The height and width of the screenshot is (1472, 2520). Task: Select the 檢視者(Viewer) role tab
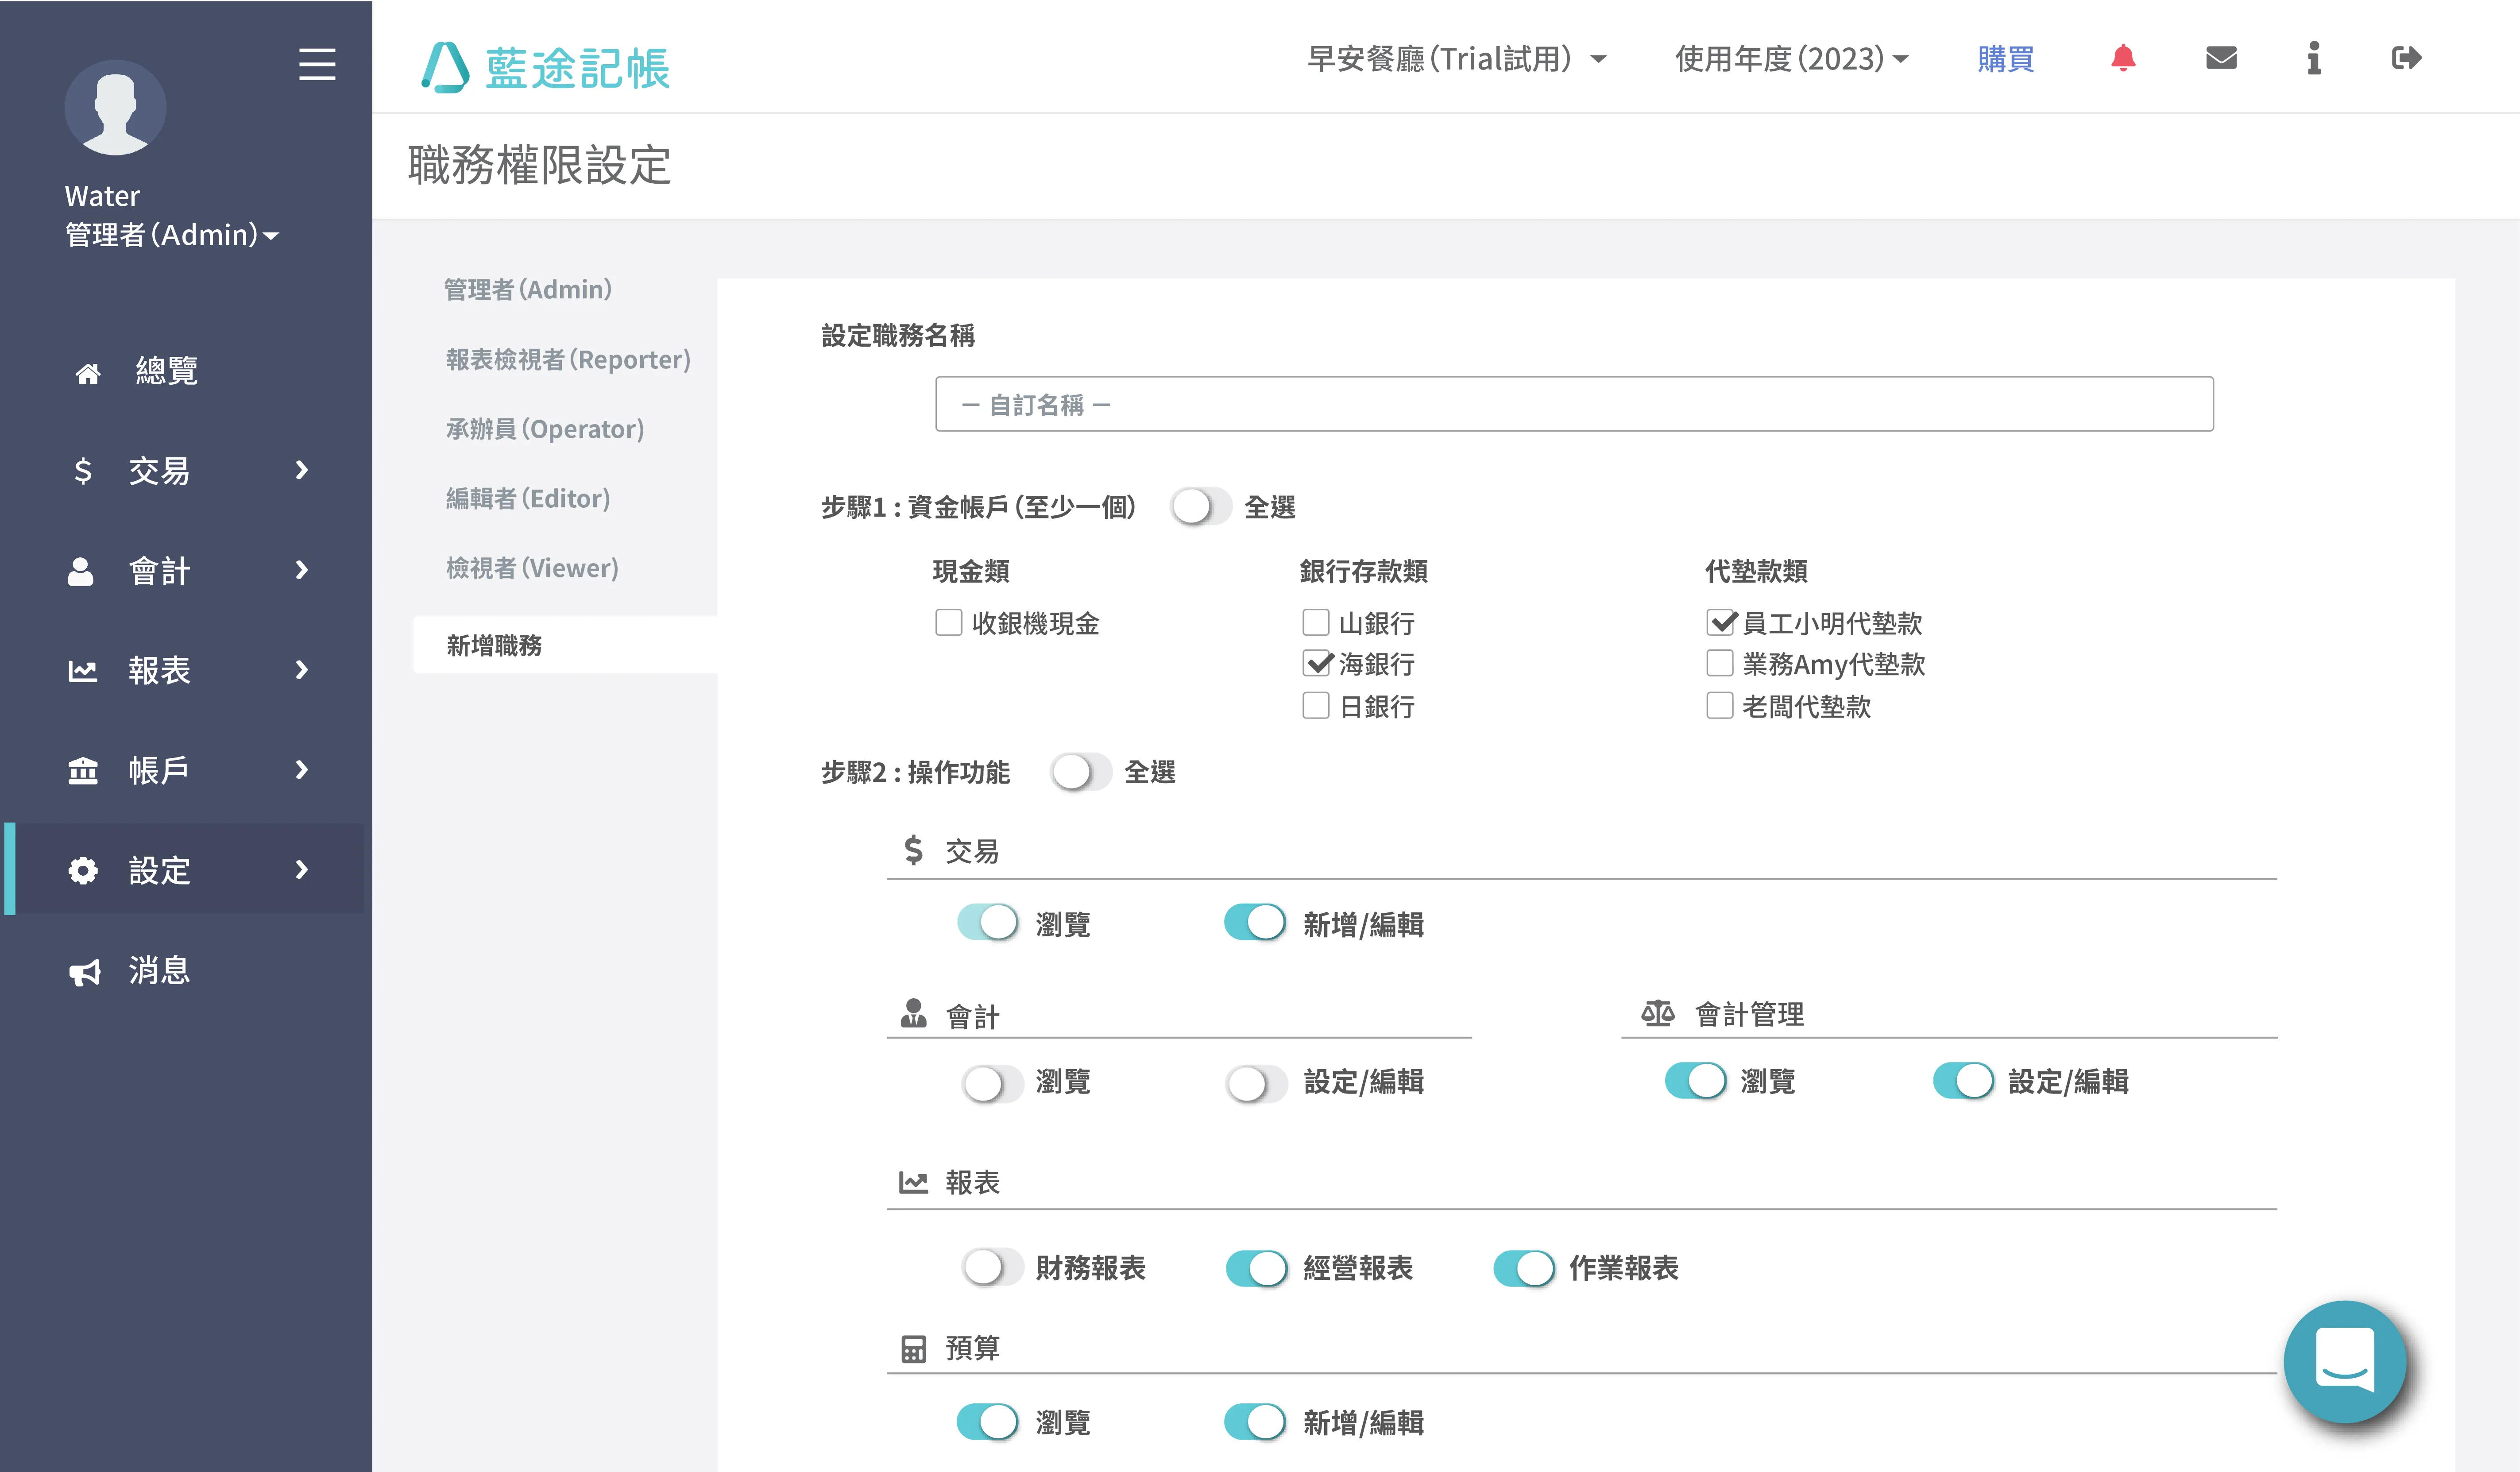(x=532, y=568)
